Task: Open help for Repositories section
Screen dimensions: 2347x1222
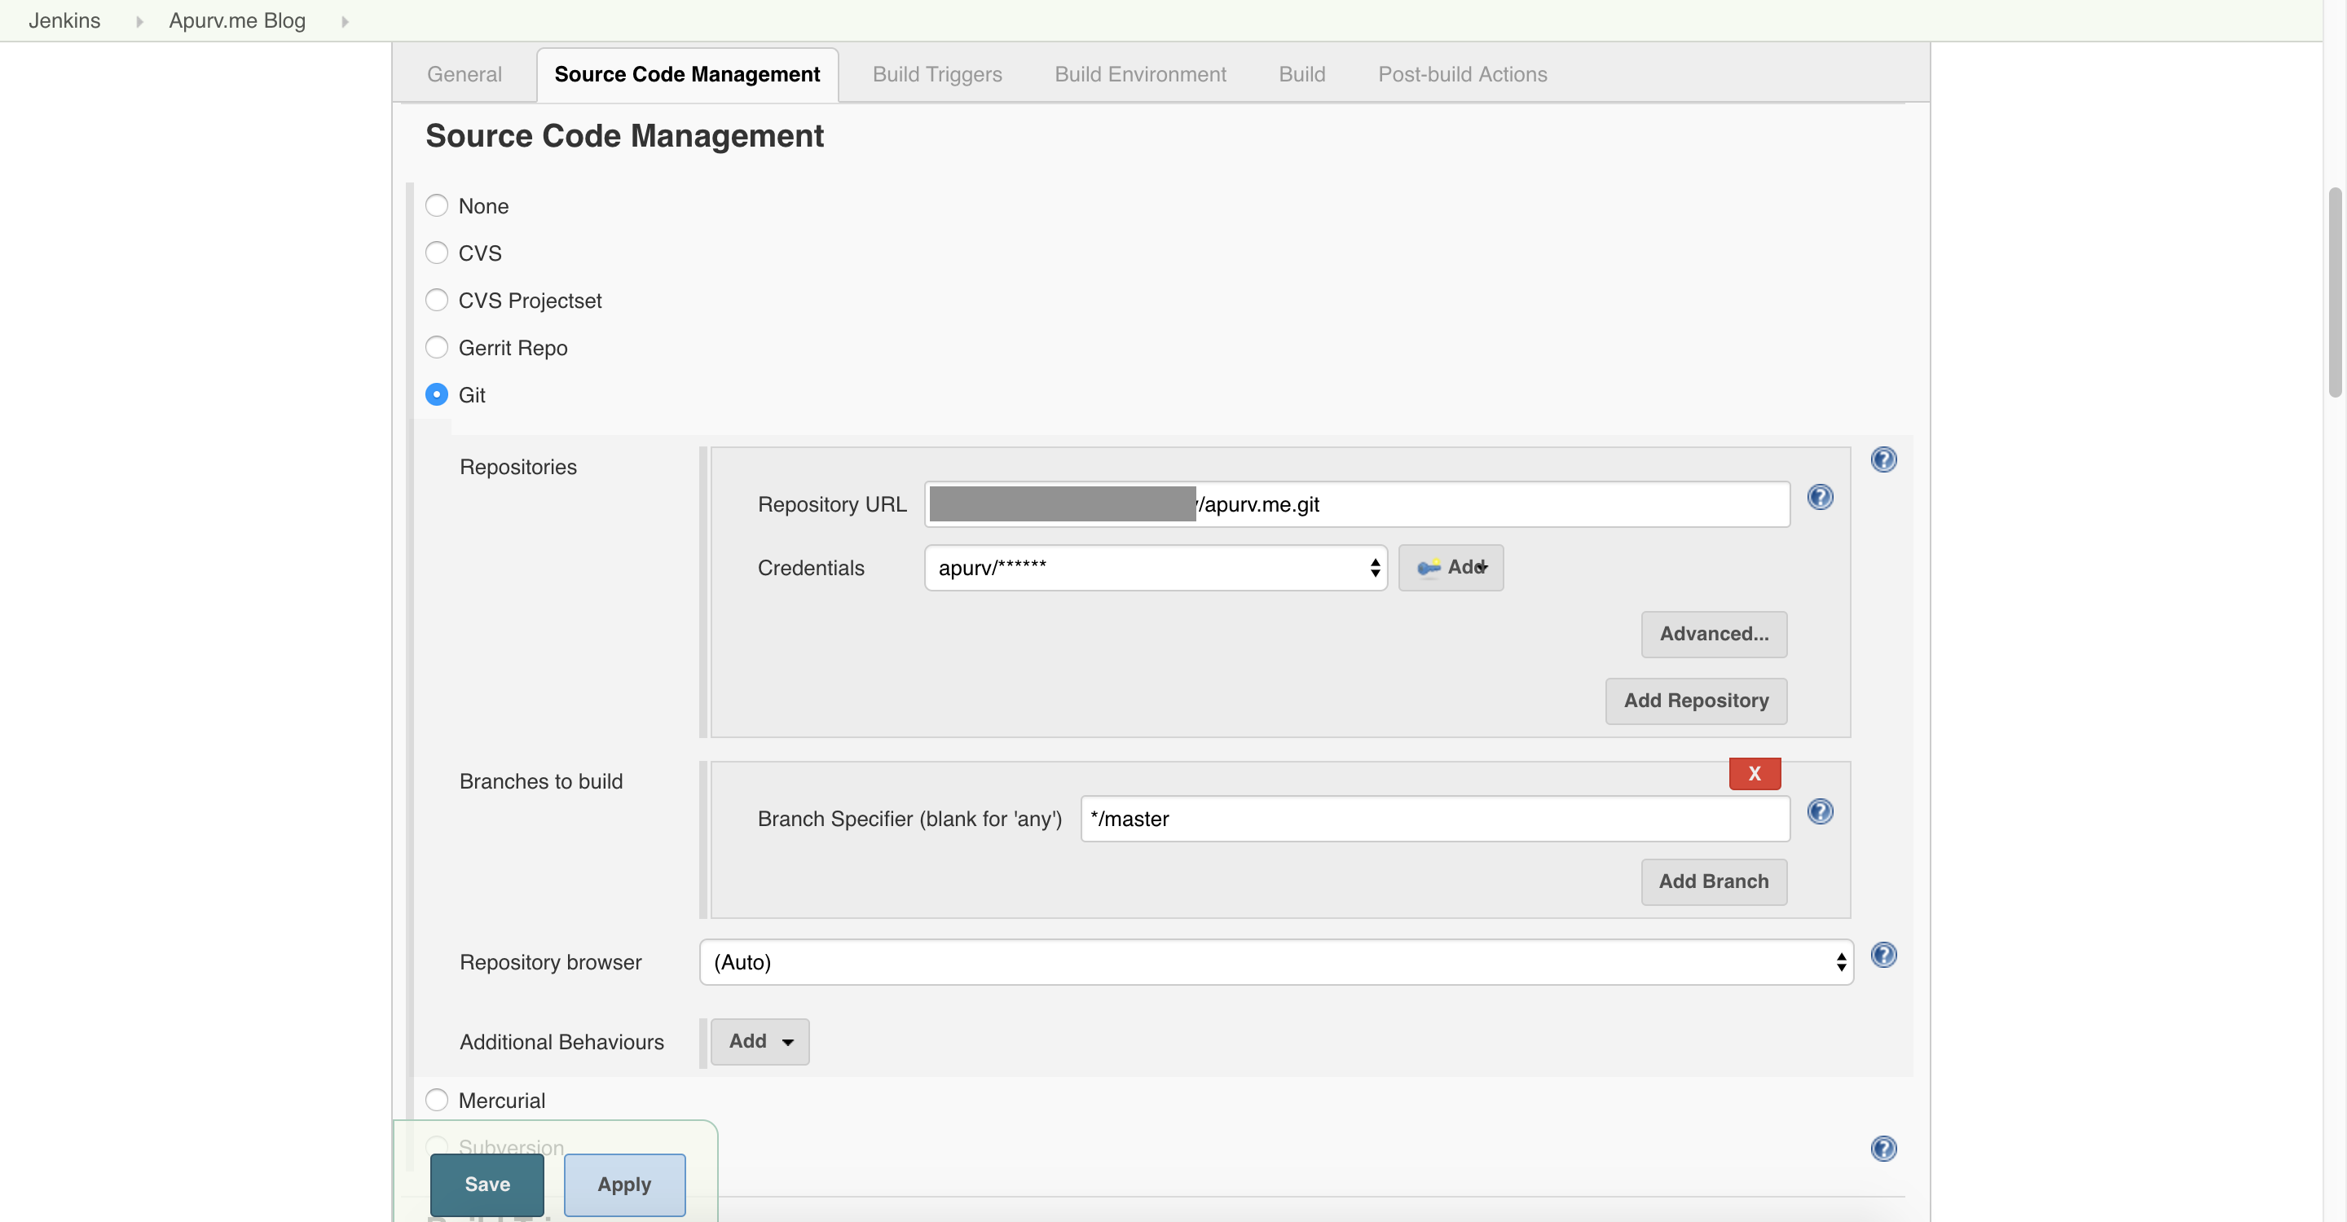Action: tap(1883, 459)
